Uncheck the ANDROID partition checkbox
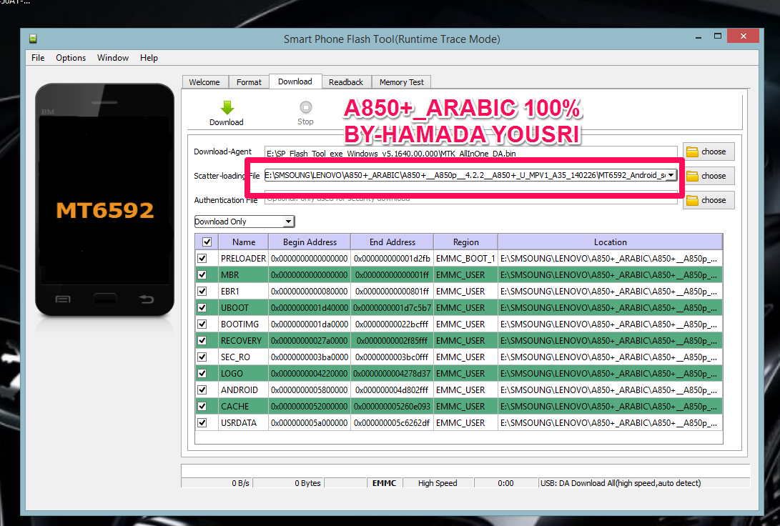 click(x=202, y=389)
